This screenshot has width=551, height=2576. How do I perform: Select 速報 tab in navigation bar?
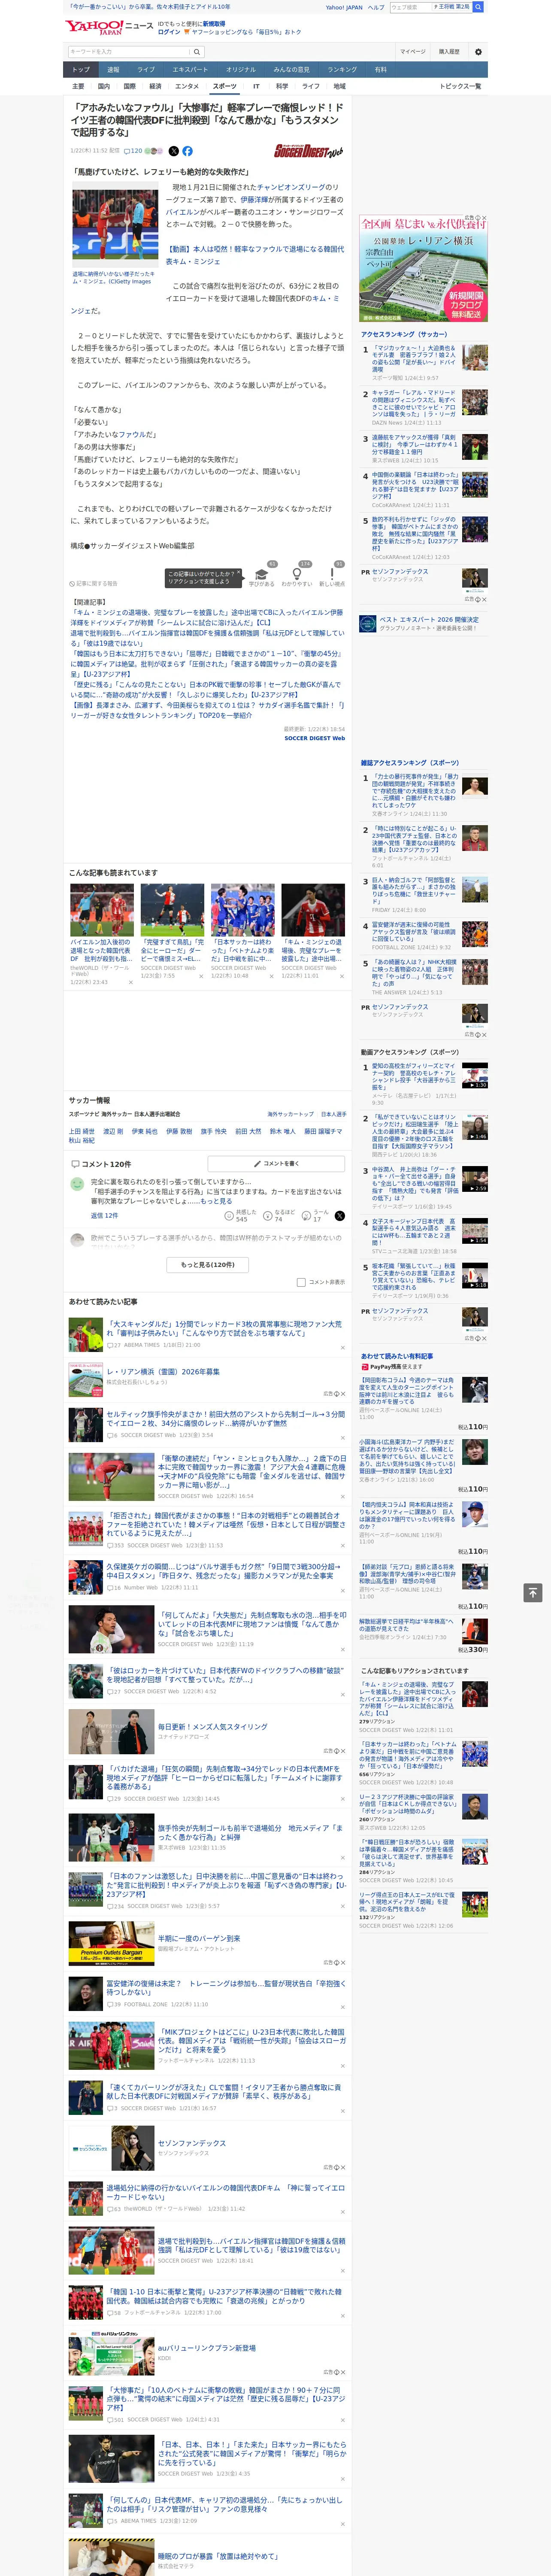pos(113,70)
